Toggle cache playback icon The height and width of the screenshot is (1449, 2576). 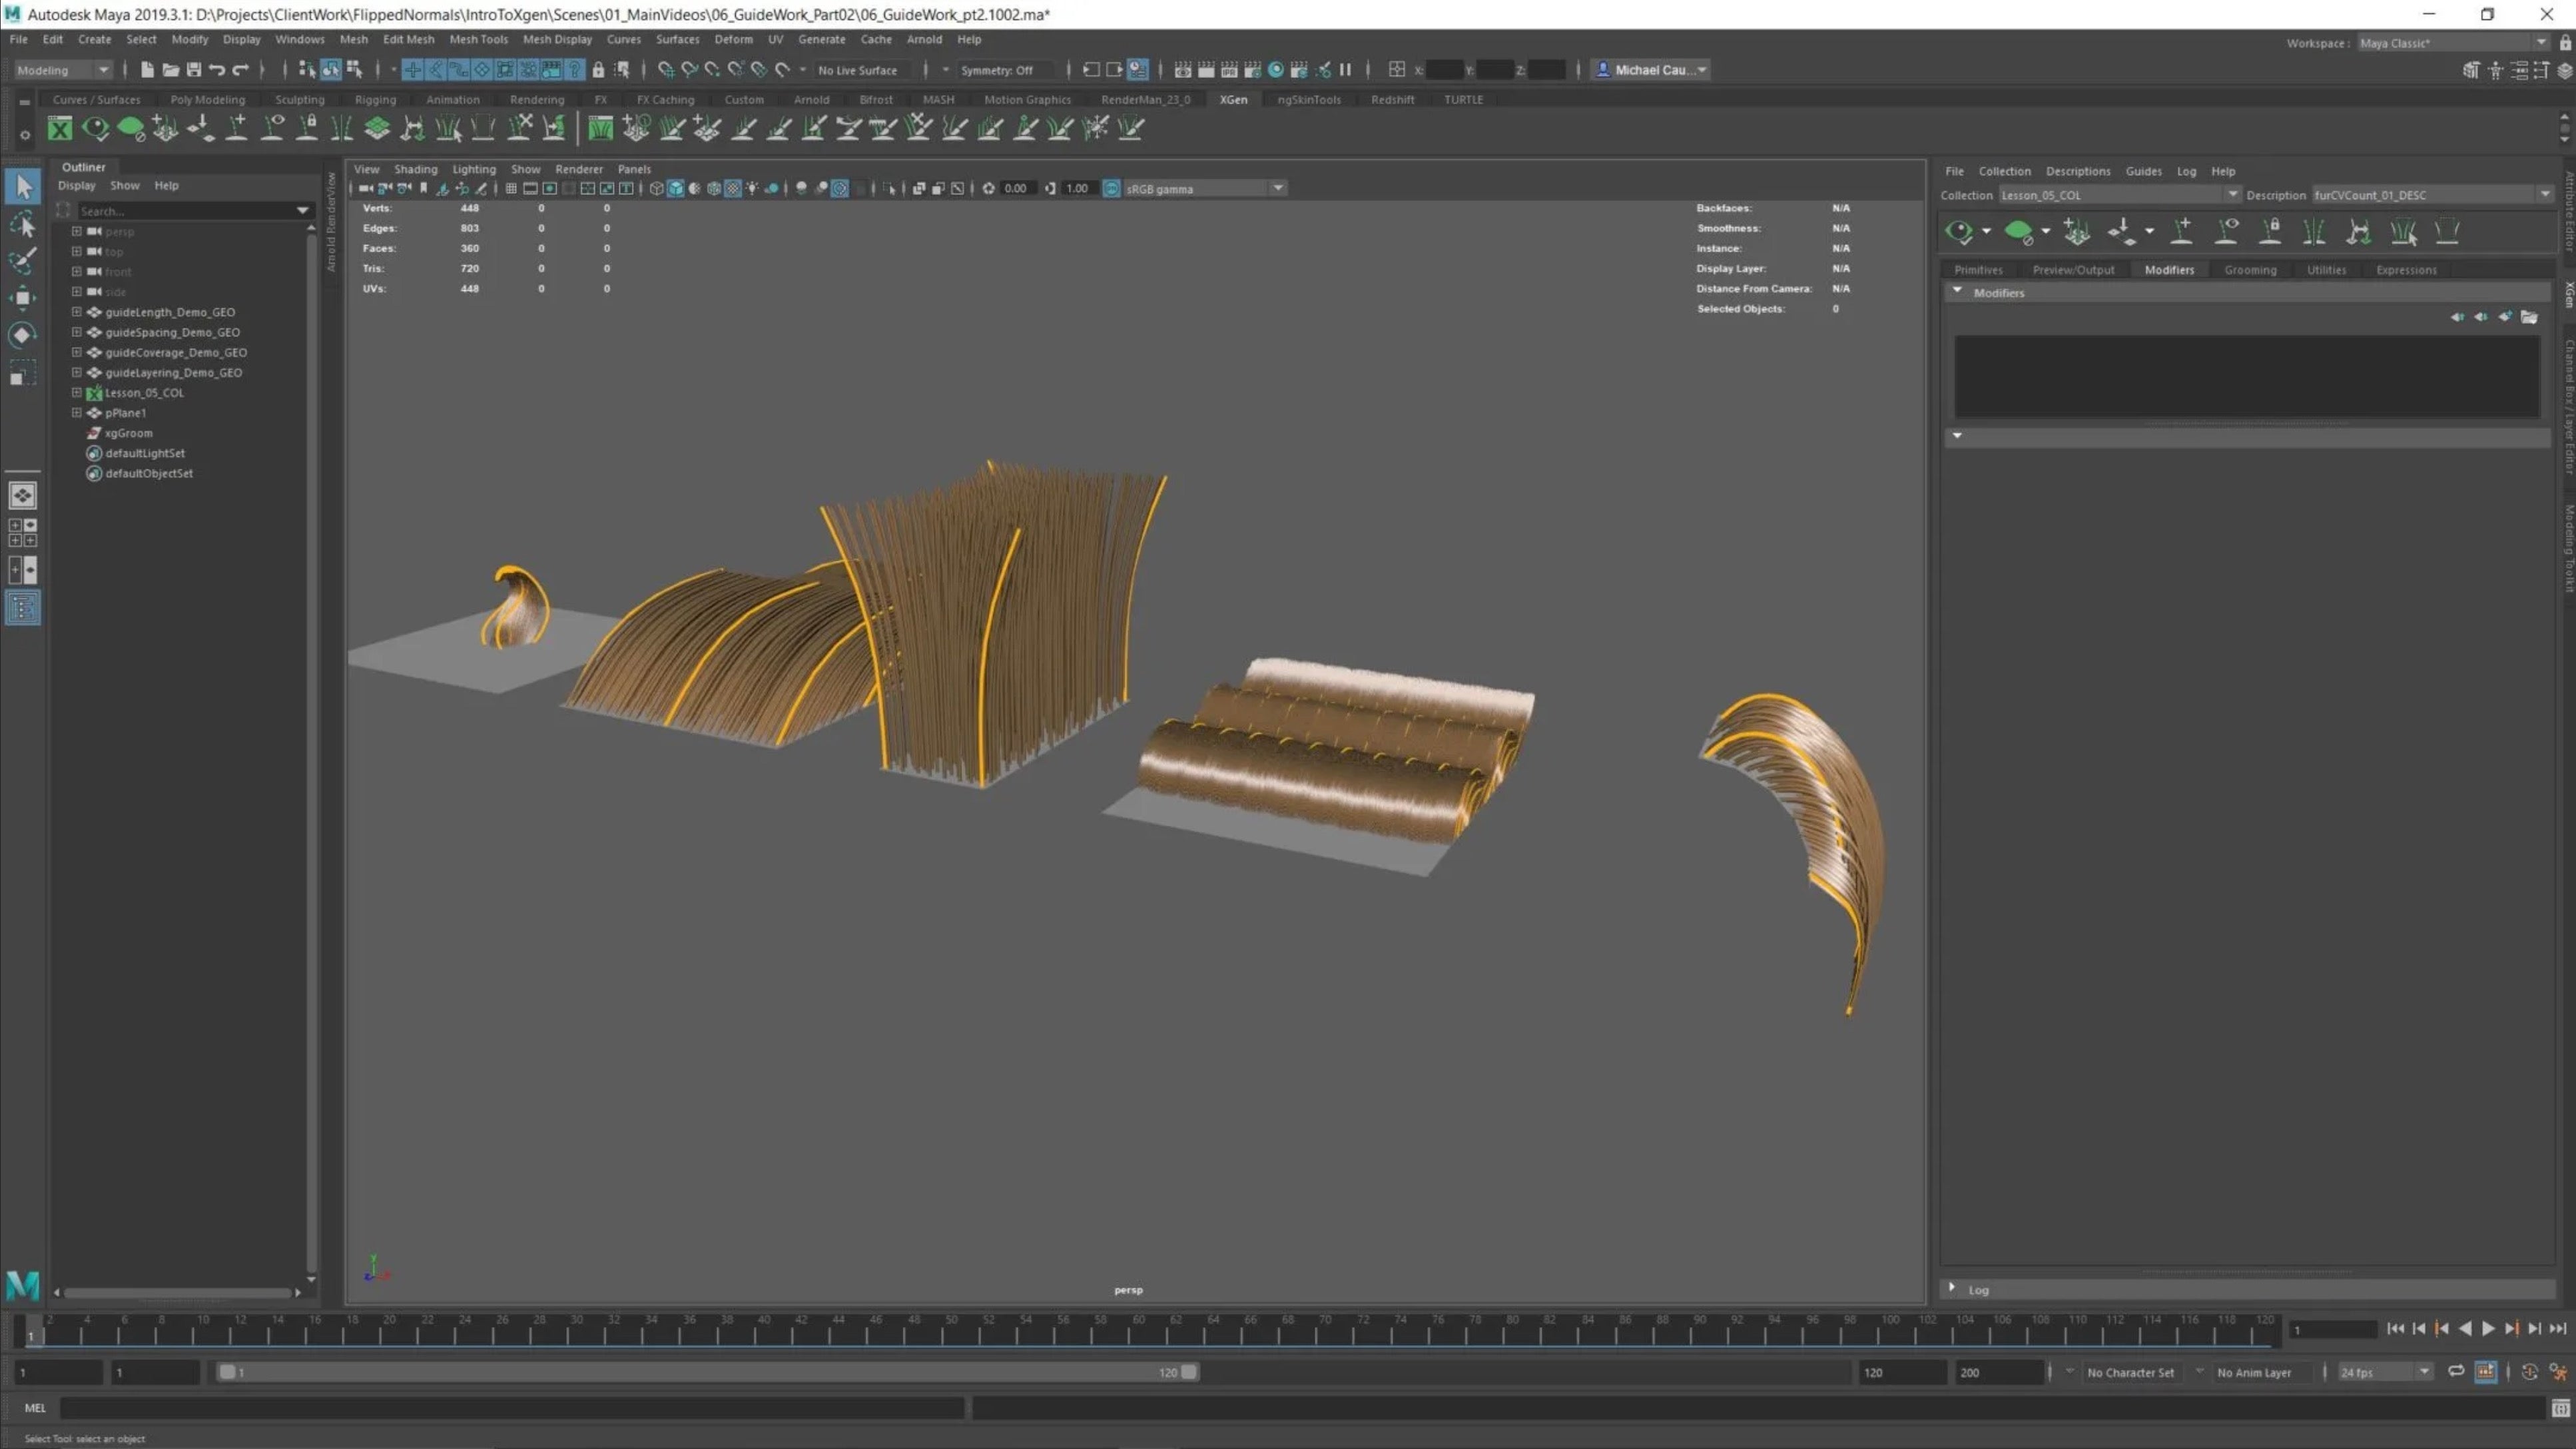tap(2486, 1371)
